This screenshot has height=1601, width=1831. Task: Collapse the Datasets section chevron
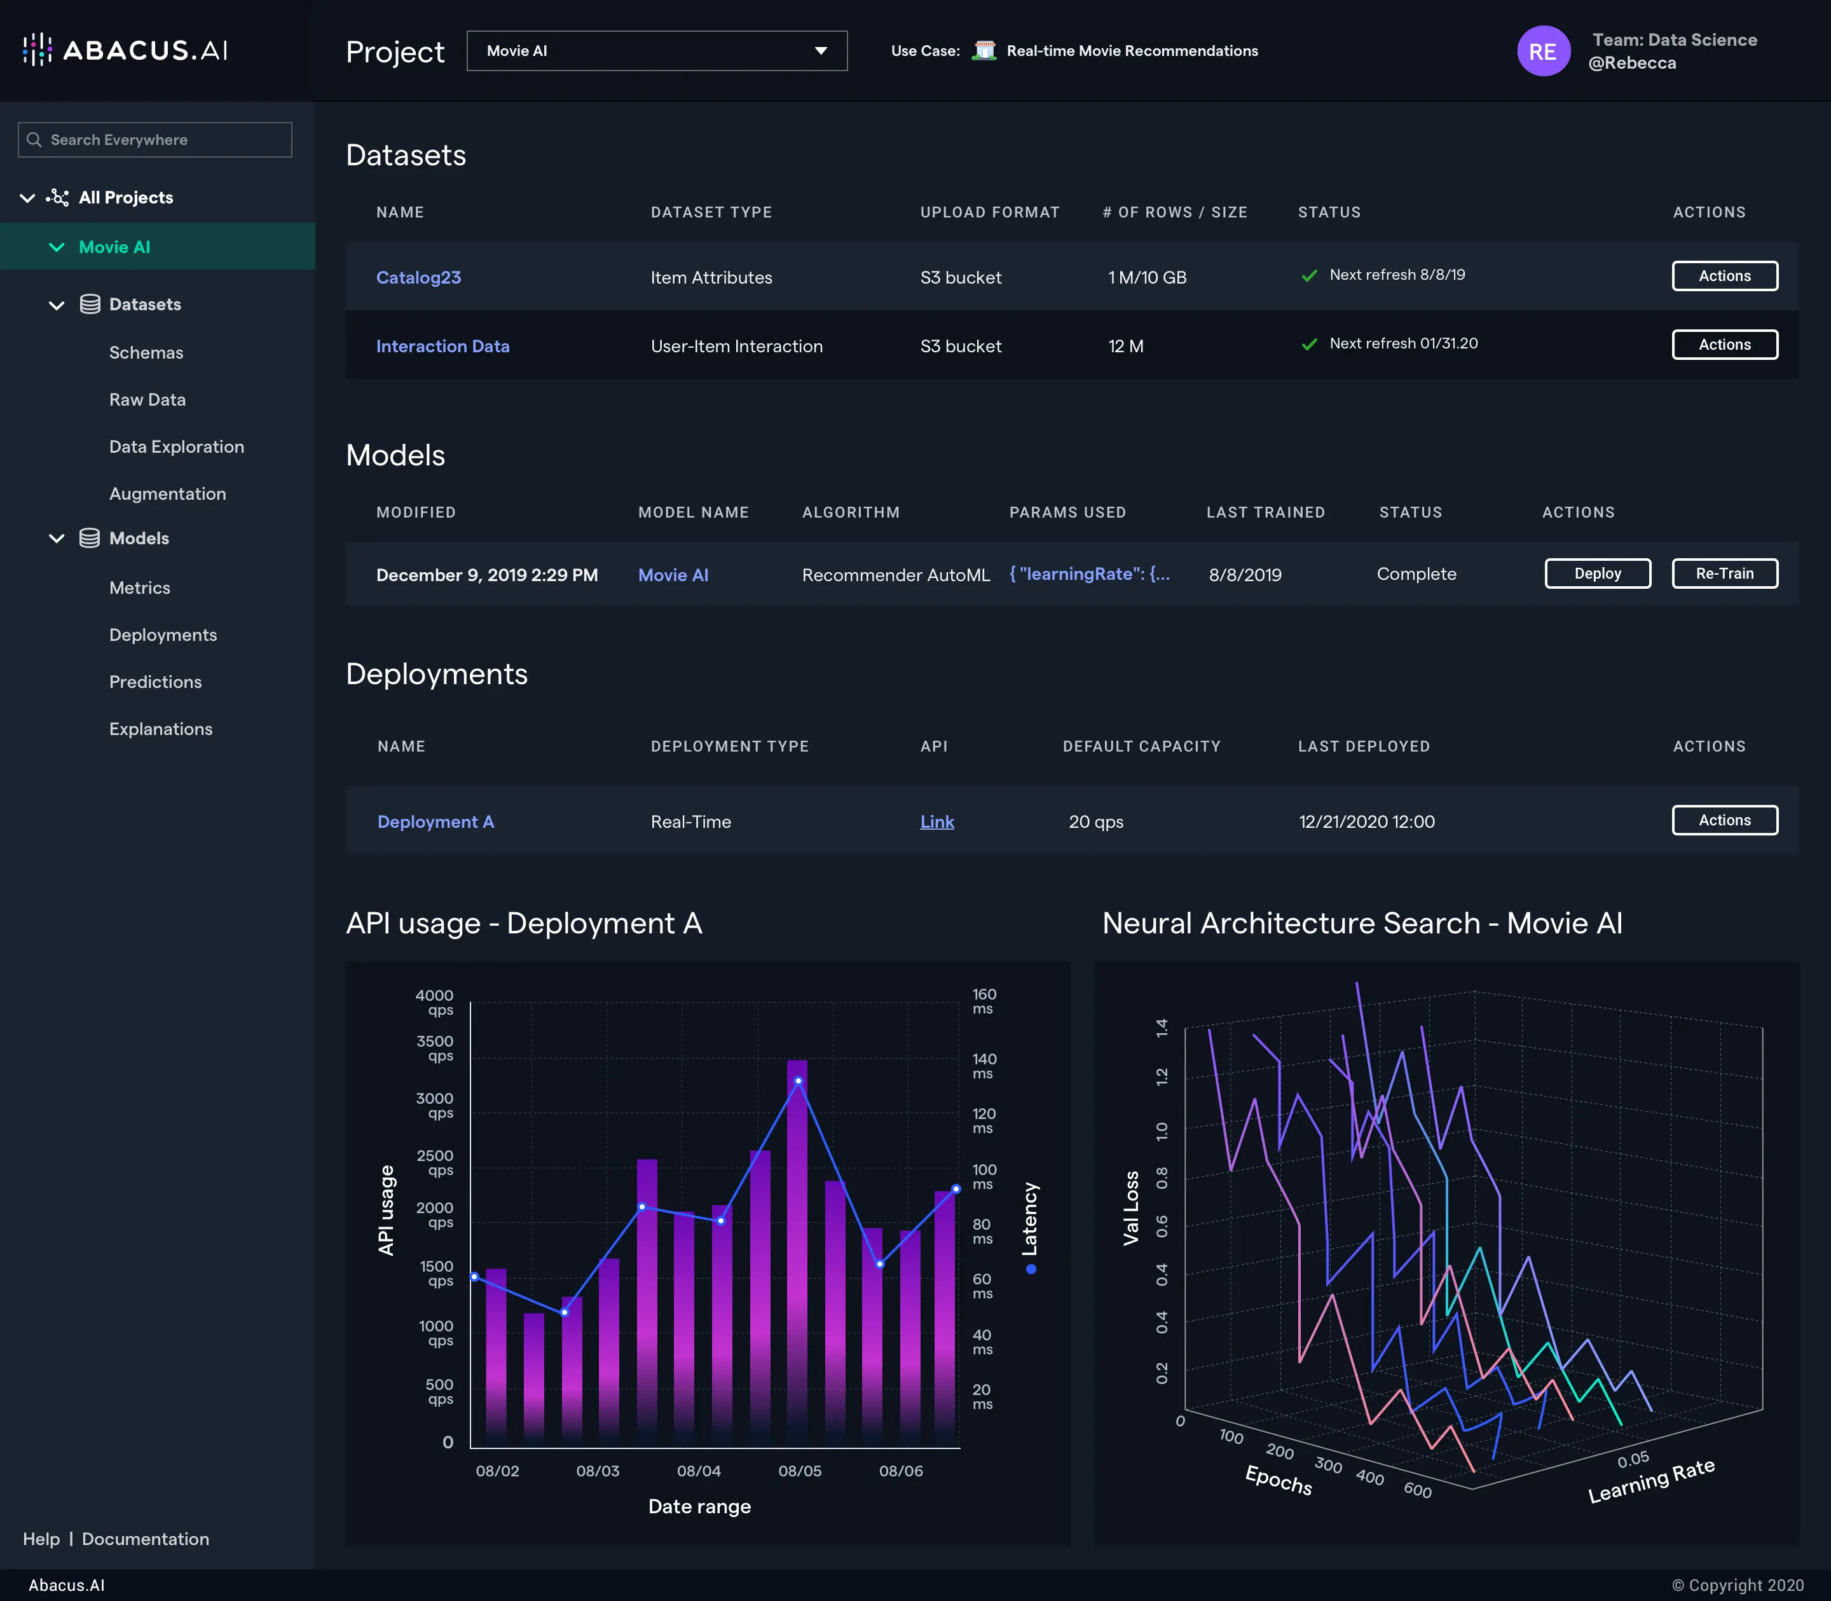(57, 306)
